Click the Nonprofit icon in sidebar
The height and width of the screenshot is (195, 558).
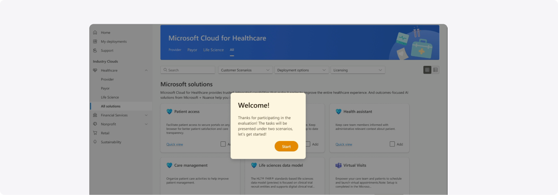(x=95, y=124)
